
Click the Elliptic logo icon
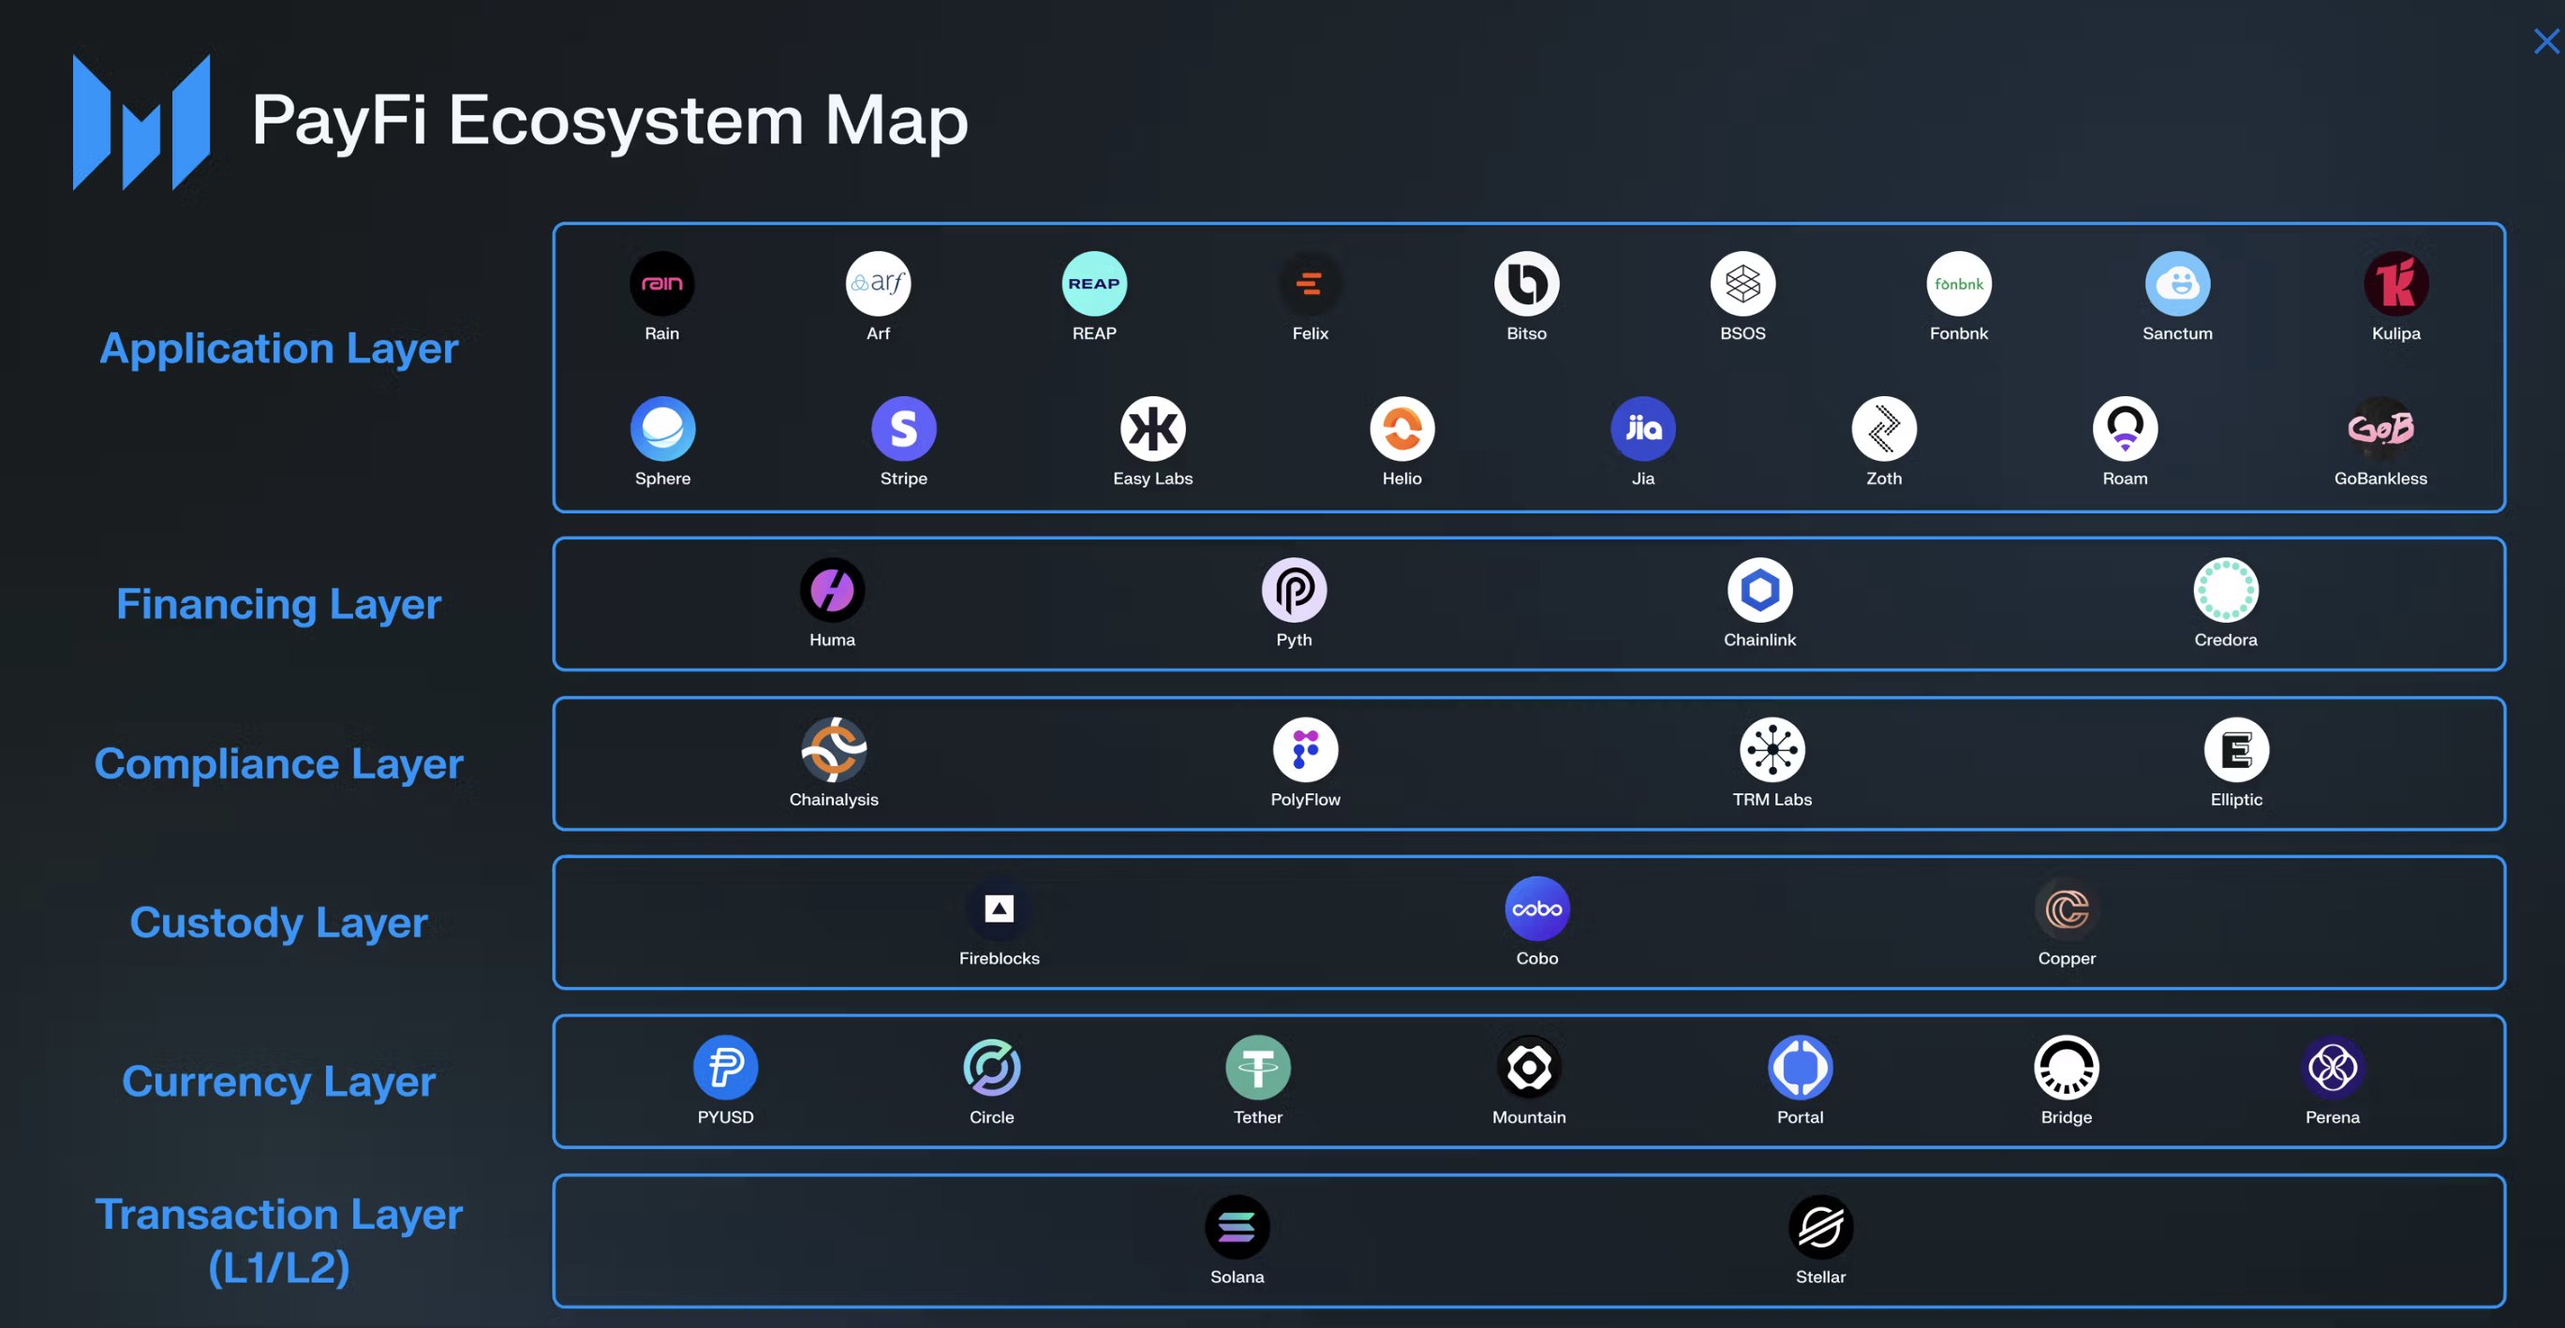pyautogui.click(x=2236, y=749)
